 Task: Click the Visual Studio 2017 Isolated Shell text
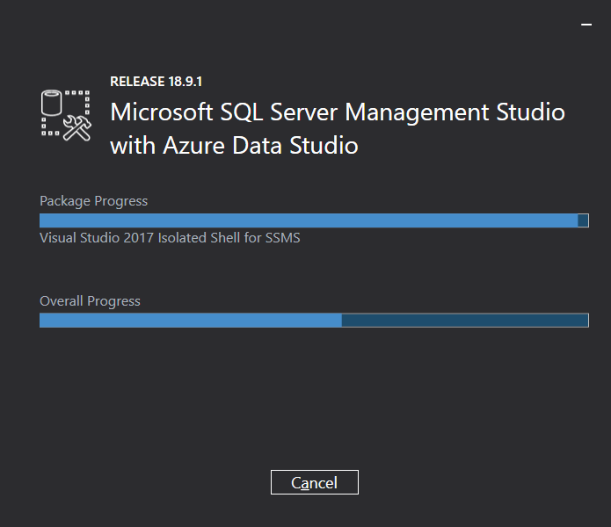[x=170, y=238]
